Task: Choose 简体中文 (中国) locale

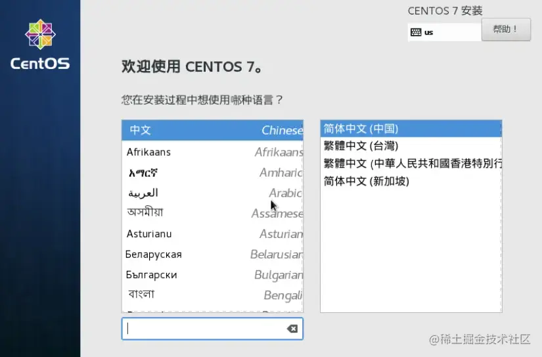Action: tap(411, 129)
